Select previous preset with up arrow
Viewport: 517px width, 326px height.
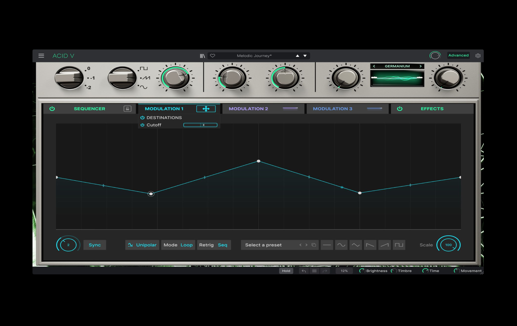coord(298,56)
